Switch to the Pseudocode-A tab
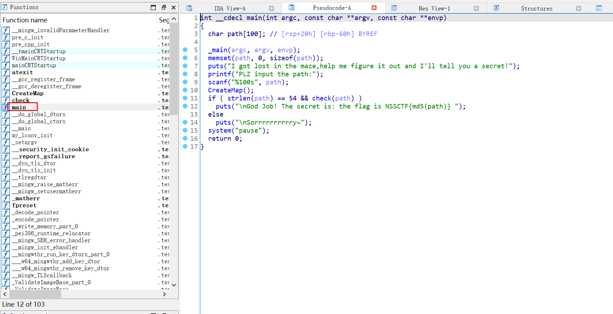Image resolution: width=613 pixels, height=314 pixels. (x=332, y=8)
